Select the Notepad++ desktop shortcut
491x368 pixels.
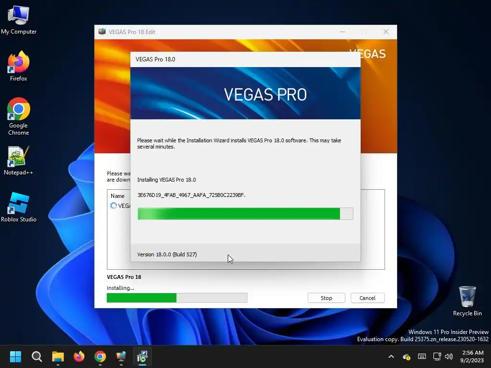19,161
